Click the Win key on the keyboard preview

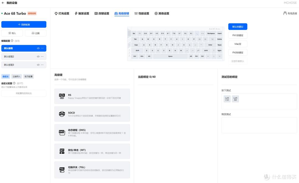coord(142,56)
